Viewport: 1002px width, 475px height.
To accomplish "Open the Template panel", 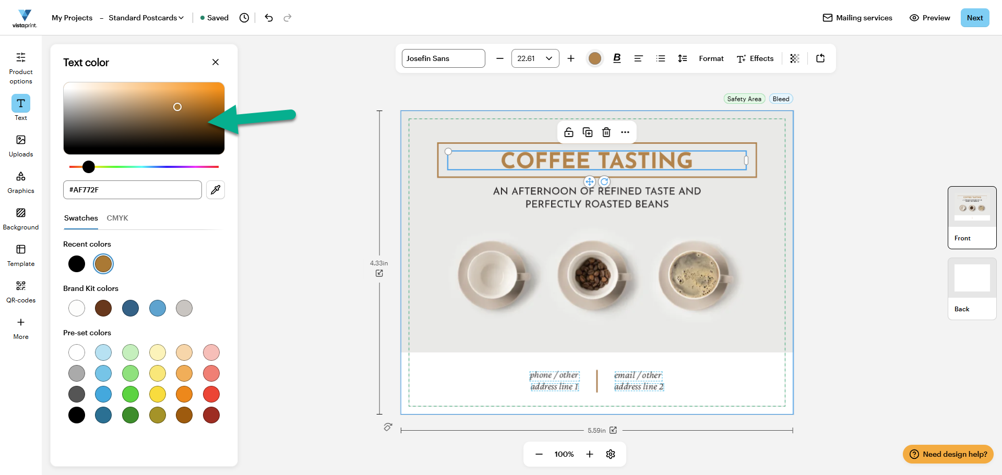I will pos(21,255).
